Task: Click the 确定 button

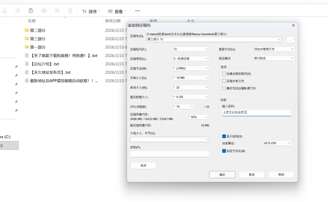Action: pyautogui.click(x=222, y=175)
